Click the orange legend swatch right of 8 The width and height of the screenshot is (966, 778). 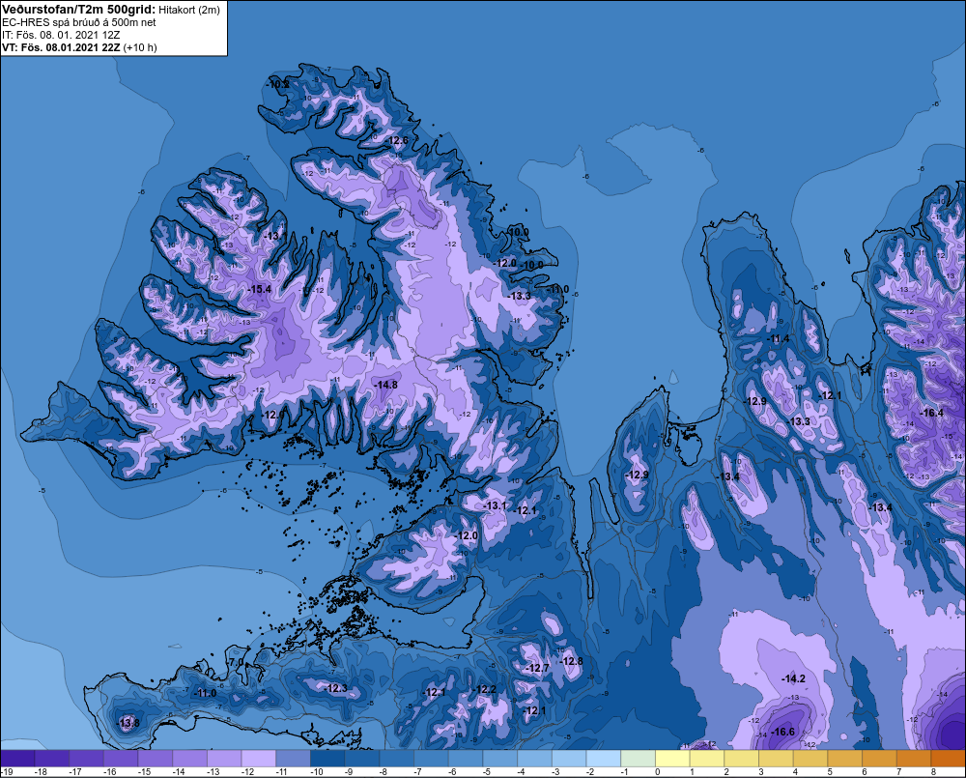coord(949,758)
